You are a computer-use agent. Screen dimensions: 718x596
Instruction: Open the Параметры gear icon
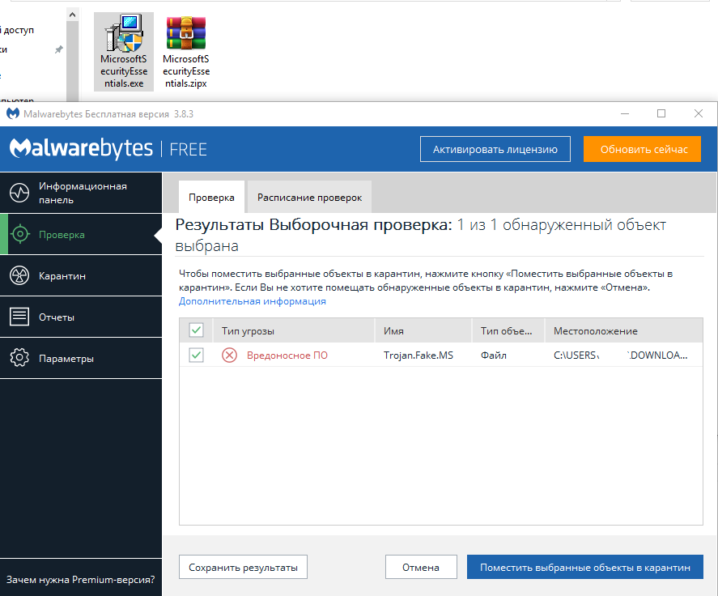(x=19, y=358)
